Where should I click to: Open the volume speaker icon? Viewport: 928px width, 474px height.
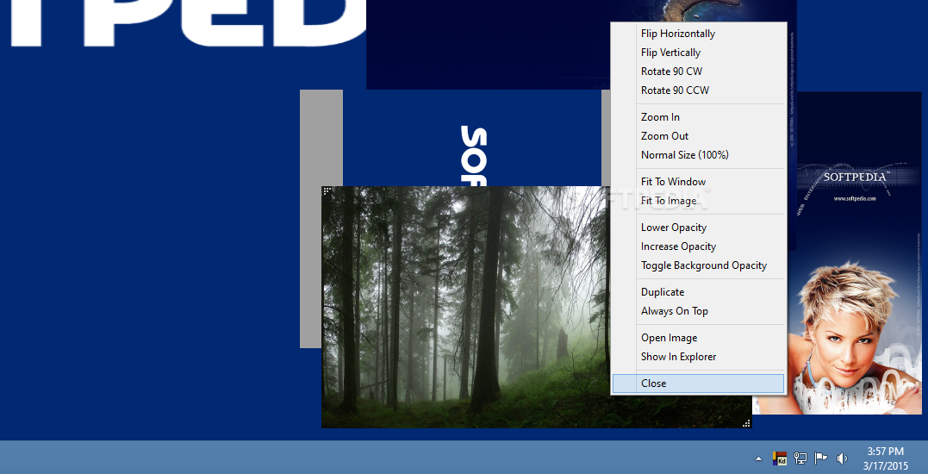point(842,458)
